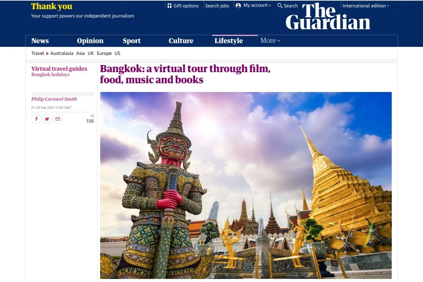Select Asia in travel subnavigation
Image resolution: width=423 pixels, height=282 pixels.
coord(81,53)
